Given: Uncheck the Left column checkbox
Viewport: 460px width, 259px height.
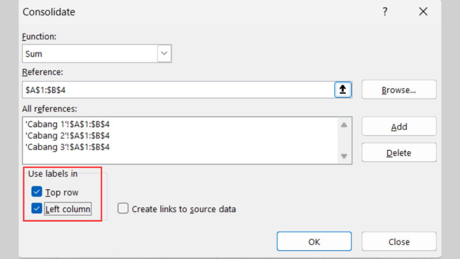Looking at the screenshot, I should coord(37,209).
